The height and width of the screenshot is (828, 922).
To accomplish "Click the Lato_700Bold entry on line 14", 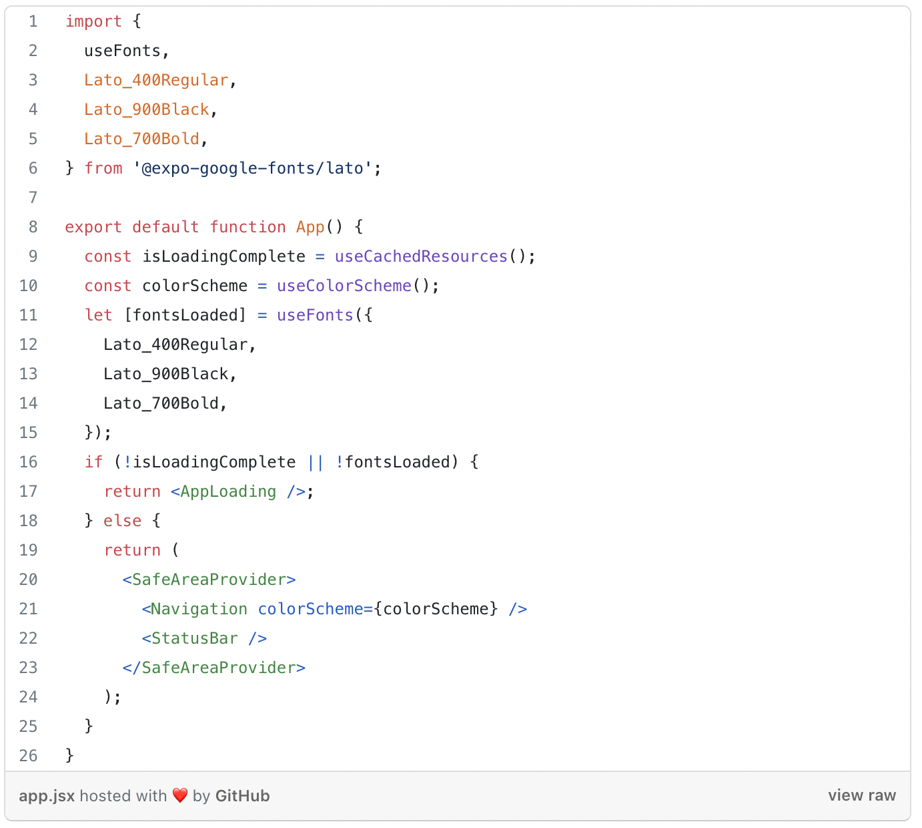I will (x=161, y=403).
